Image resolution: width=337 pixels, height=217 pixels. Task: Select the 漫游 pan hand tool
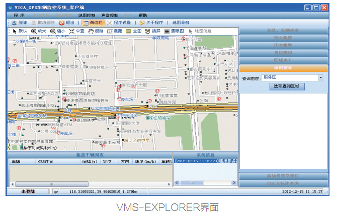coord(96,31)
